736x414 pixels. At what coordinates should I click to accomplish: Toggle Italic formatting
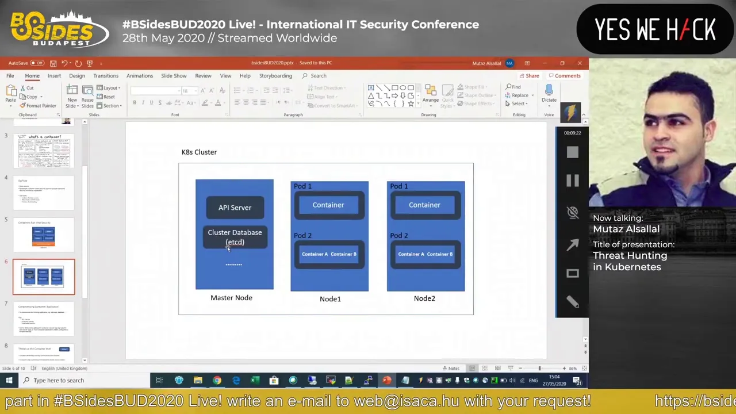click(143, 103)
